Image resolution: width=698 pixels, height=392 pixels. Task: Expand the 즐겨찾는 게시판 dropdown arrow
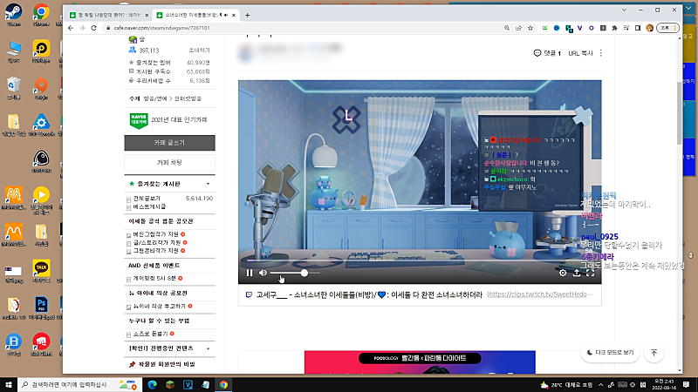[208, 184]
